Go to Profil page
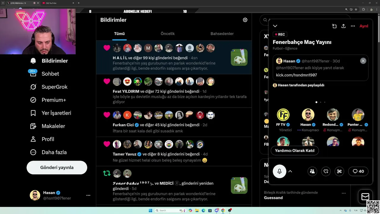 pyautogui.click(x=42, y=139)
